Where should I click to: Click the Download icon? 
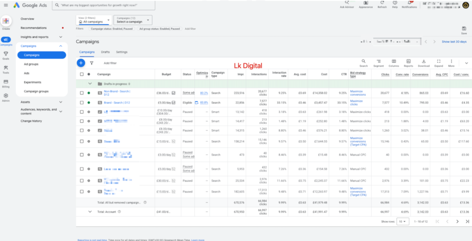pos(424,61)
